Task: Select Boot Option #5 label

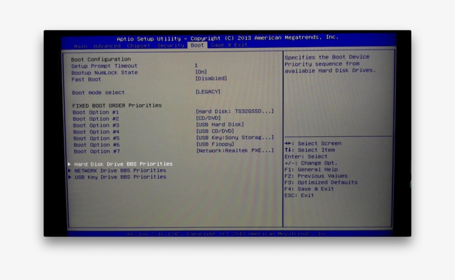Action: click(97, 138)
